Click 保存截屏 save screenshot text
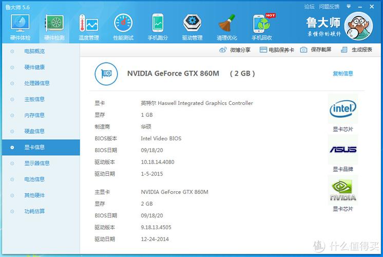The height and width of the screenshot is (257, 383). tap(321, 50)
